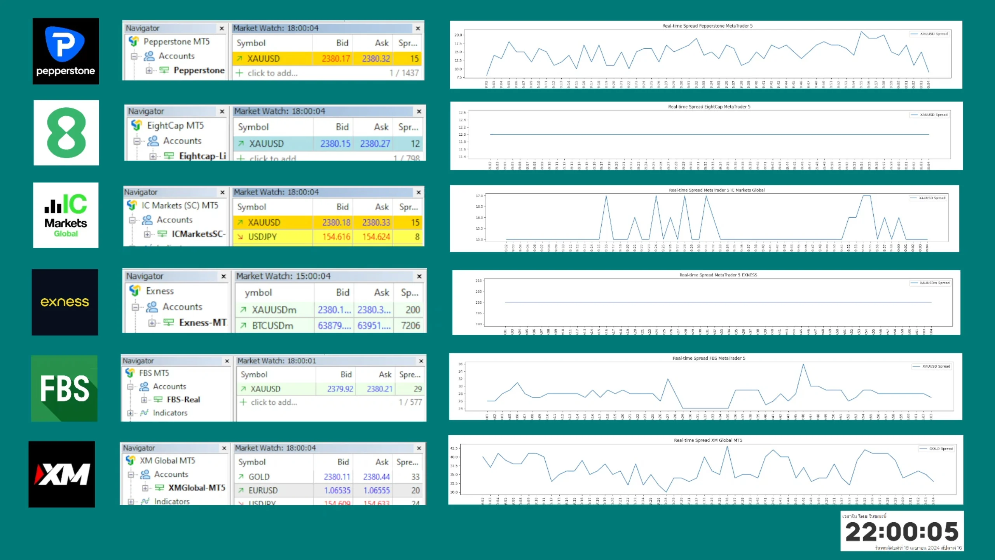Click the FBS MT5 root icon in Navigator
The width and height of the screenshot is (995, 560).
[130, 373]
